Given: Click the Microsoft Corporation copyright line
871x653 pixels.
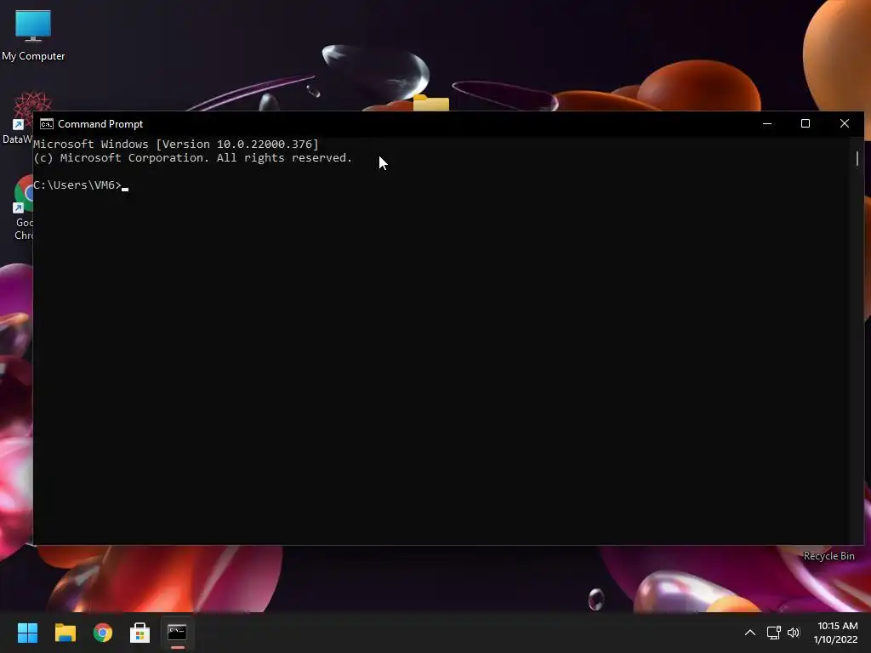Looking at the screenshot, I should click(193, 158).
